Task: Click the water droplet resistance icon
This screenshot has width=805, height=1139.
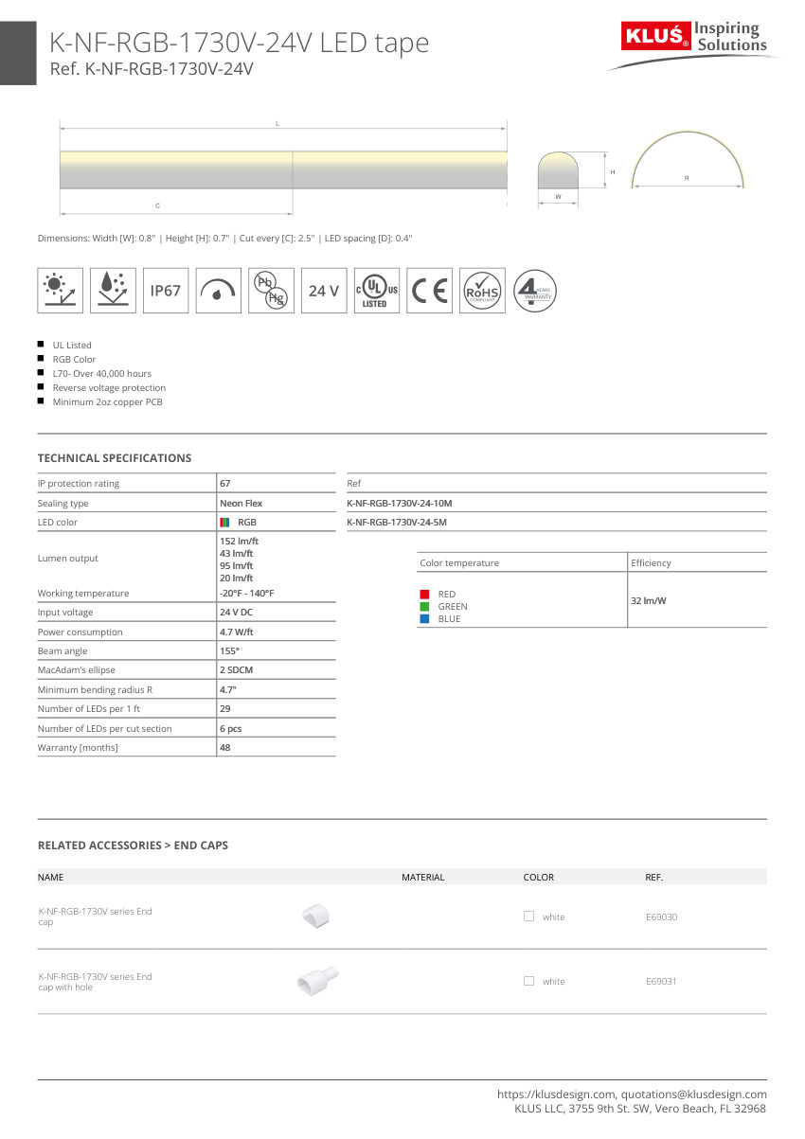Action: (x=113, y=291)
